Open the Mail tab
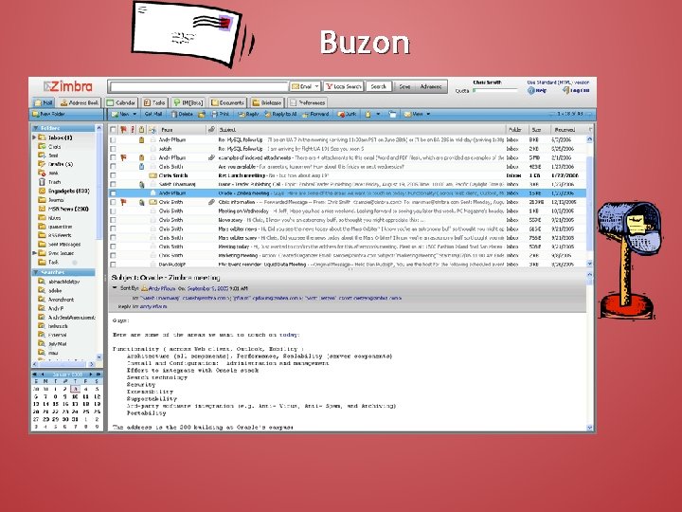The height and width of the screenshot is (512, 682). point(44,102)
